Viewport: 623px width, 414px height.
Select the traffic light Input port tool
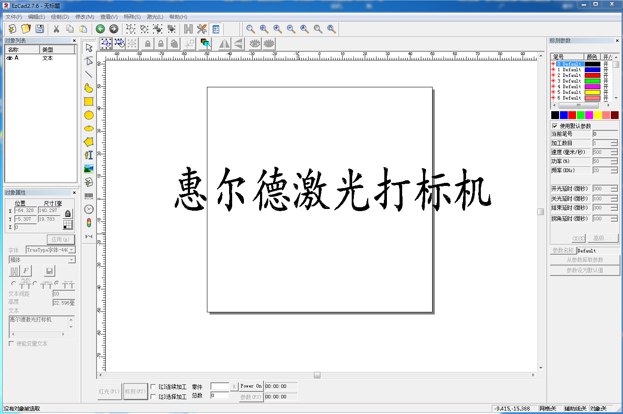click(x=89, y=223)
